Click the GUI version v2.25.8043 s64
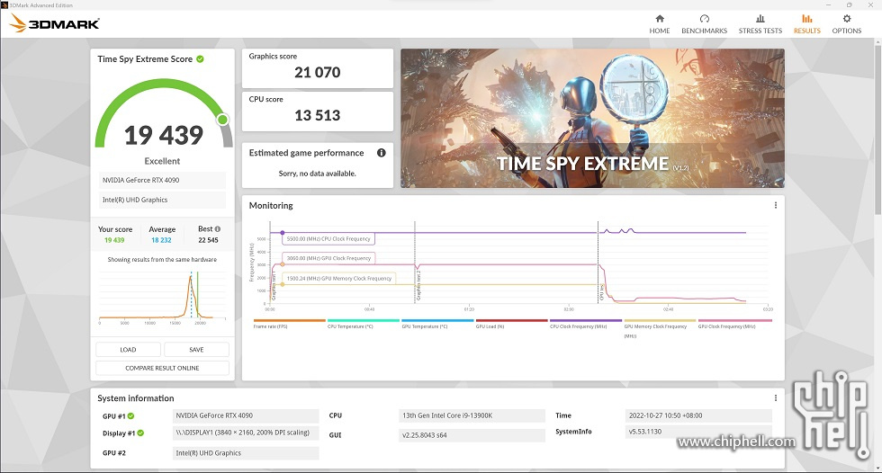The image size is (882, 473). [472, 435]
